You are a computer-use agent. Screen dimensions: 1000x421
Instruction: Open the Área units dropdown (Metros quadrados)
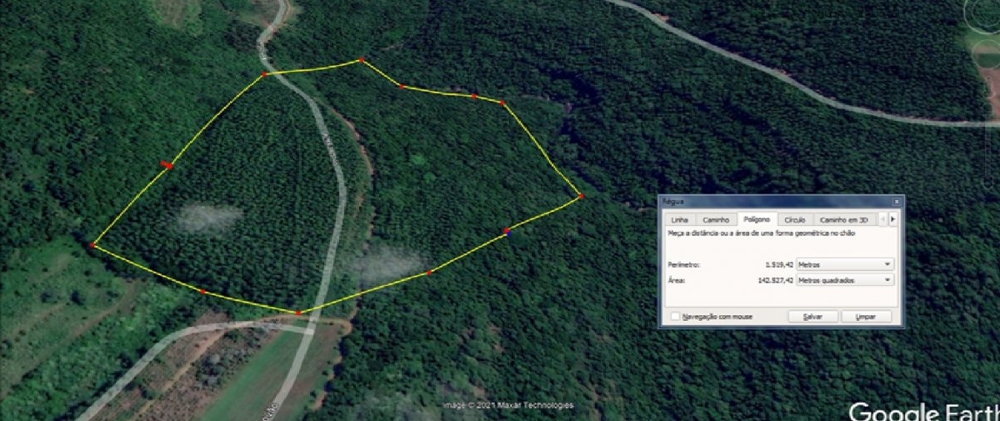coord(845,280)
